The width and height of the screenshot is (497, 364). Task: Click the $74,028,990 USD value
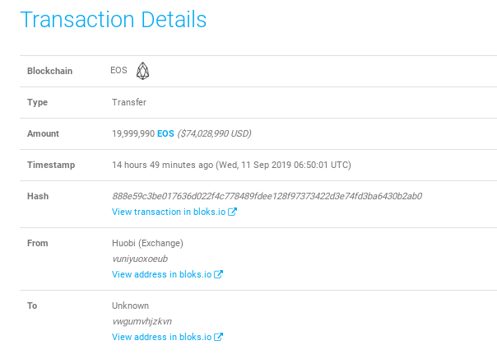[x=214, y=133]
